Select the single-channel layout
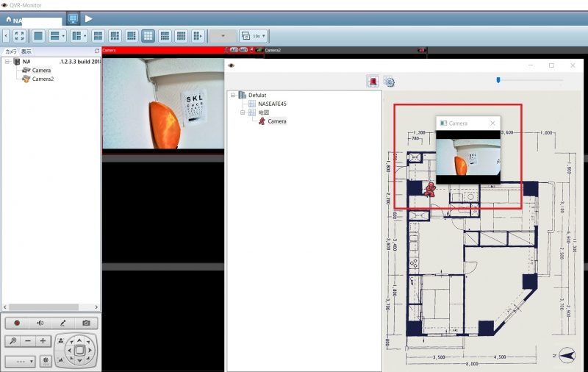This screenshot has width=588, height=372. [x=38, y=36]
